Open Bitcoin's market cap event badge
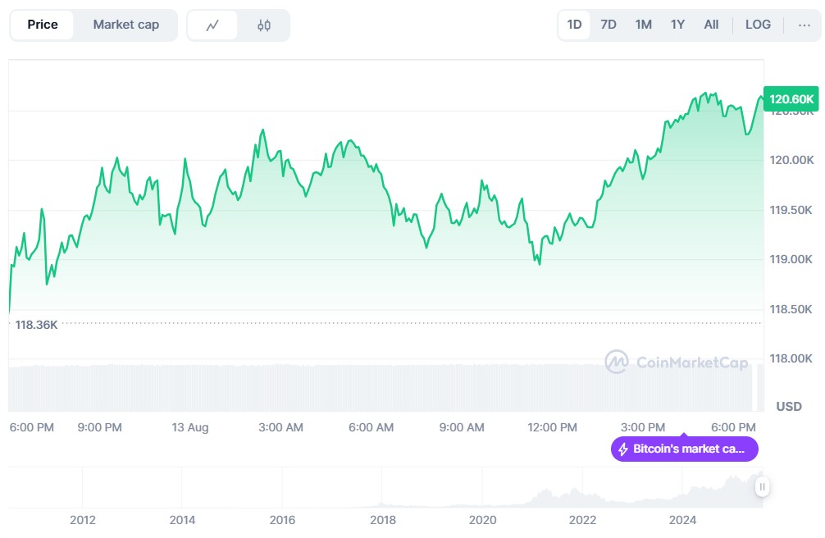The height and width of the screenshot is (538, 825). 685,449
